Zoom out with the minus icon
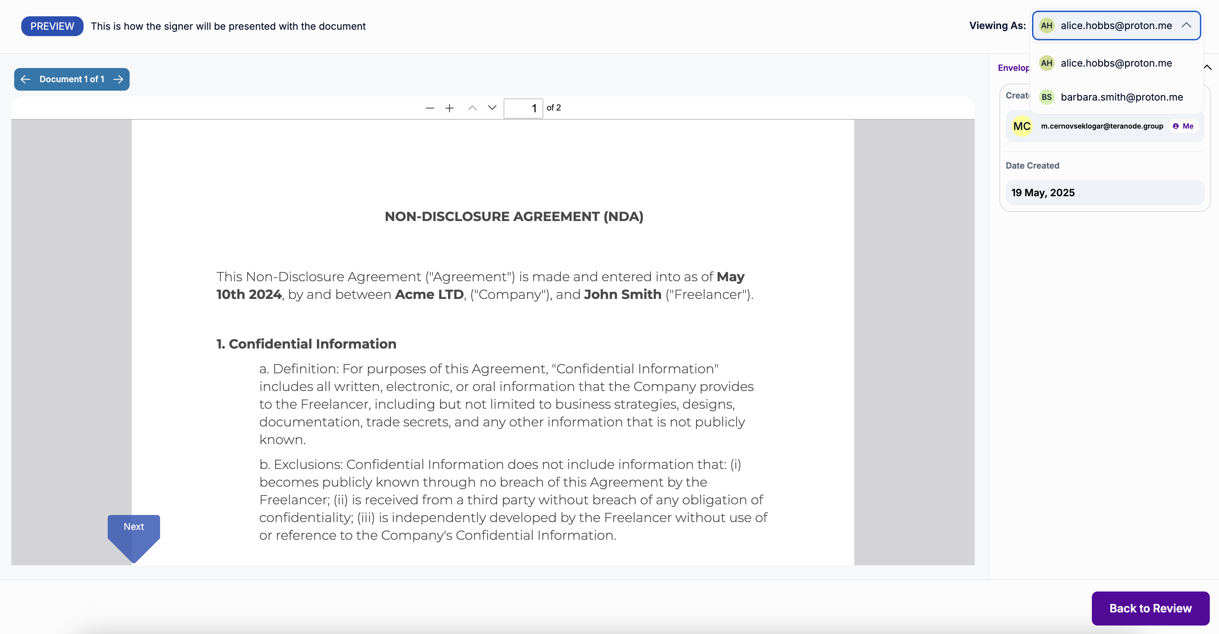Viewport: 1219px width, 634px height. (429, 108)
